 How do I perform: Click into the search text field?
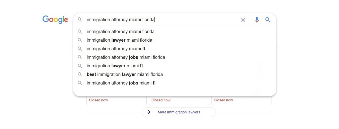coord(161,20)
